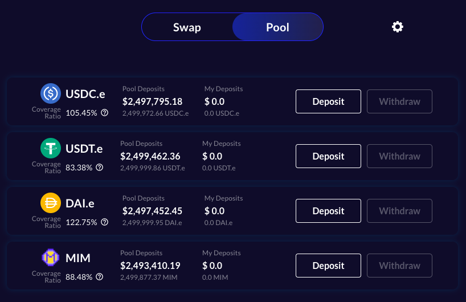Withdraw from the USDT.e pool
This screenshot has width=466, height=302.
pos(399,156)
